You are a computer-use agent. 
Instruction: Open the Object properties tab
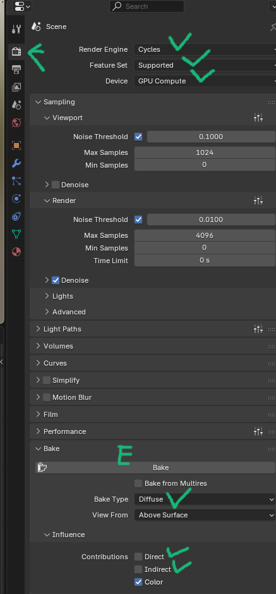click(x=16, y=145)
